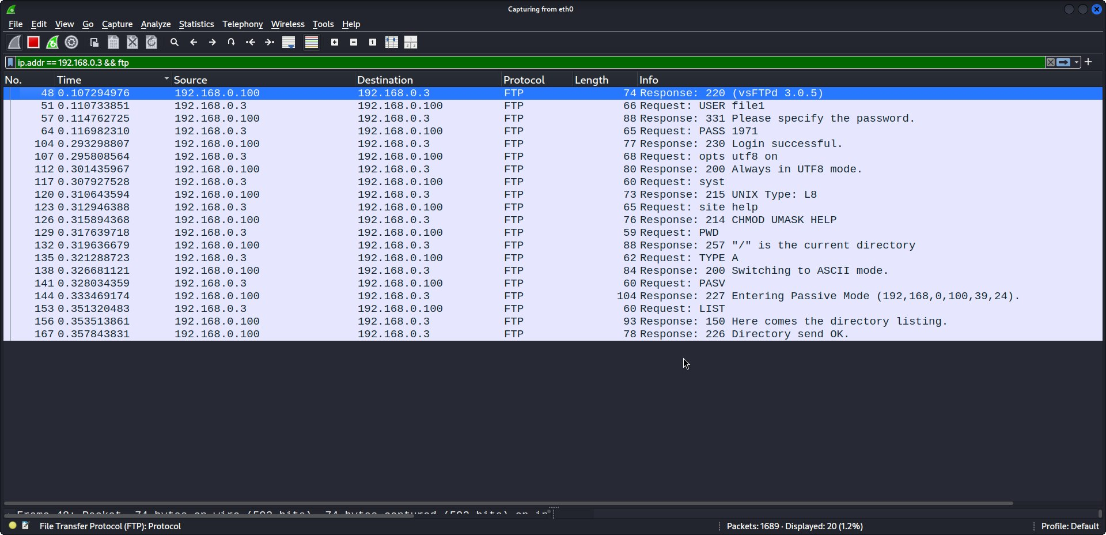Restart the current capture with green fin
The image size is (1106, 535).
52,42
